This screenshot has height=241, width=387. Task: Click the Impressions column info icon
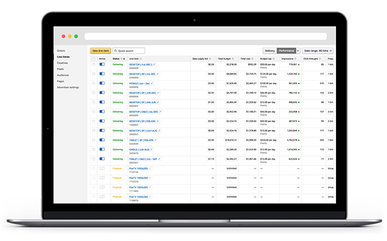[x=296, y=58]
